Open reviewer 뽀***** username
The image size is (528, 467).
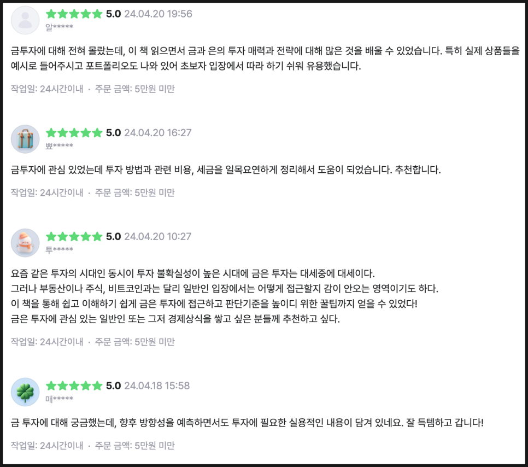click(x=59, y=146)
